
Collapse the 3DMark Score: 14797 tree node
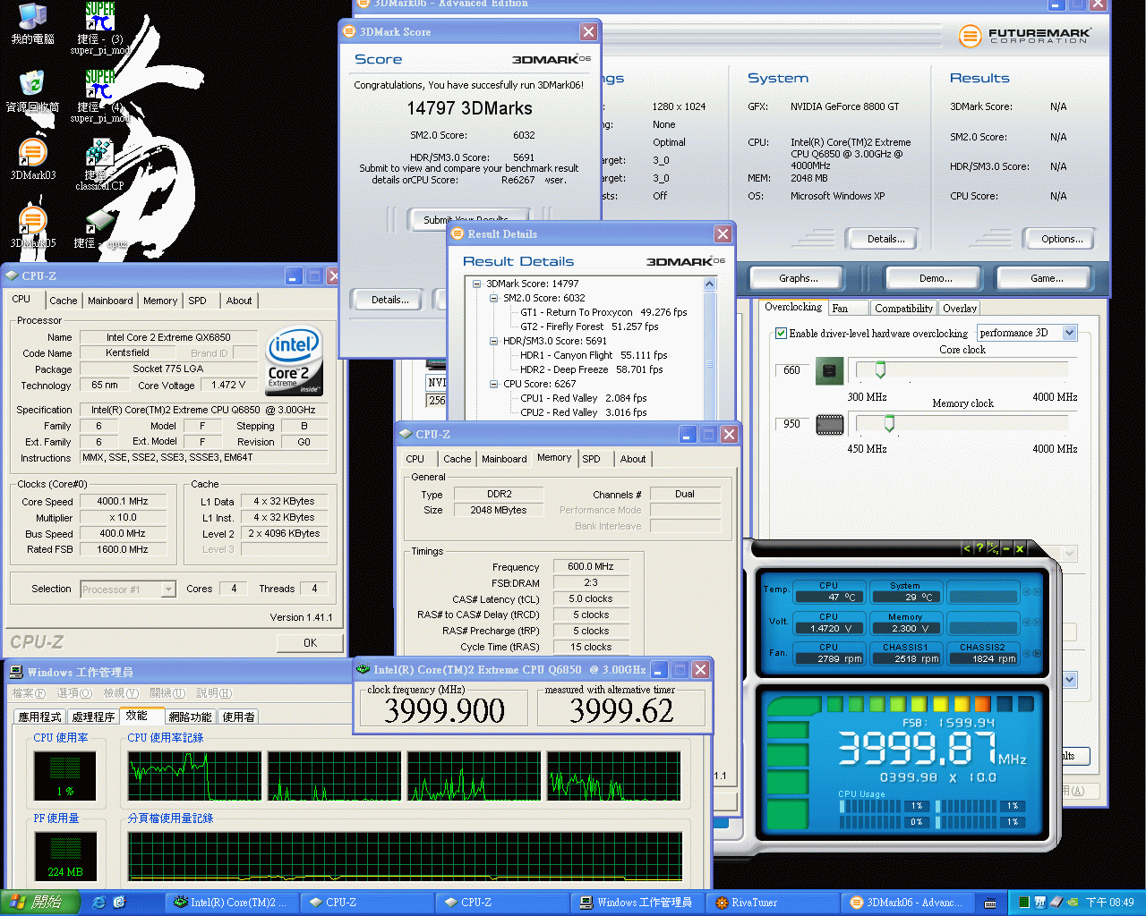476,284
